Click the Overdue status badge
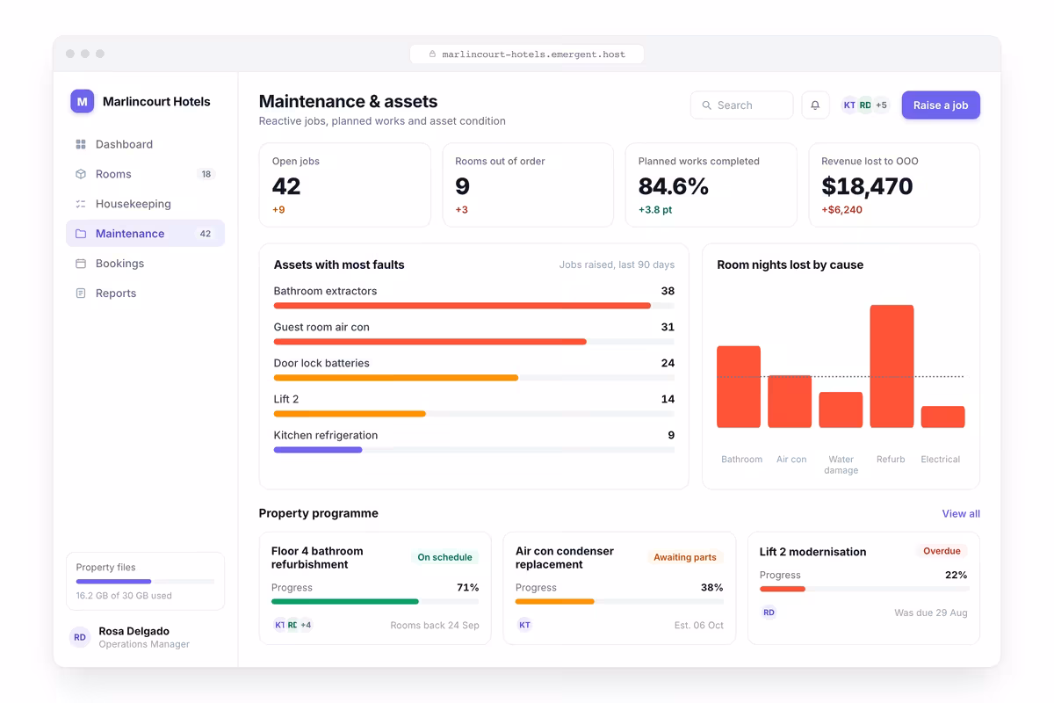 tap(942, 551)
